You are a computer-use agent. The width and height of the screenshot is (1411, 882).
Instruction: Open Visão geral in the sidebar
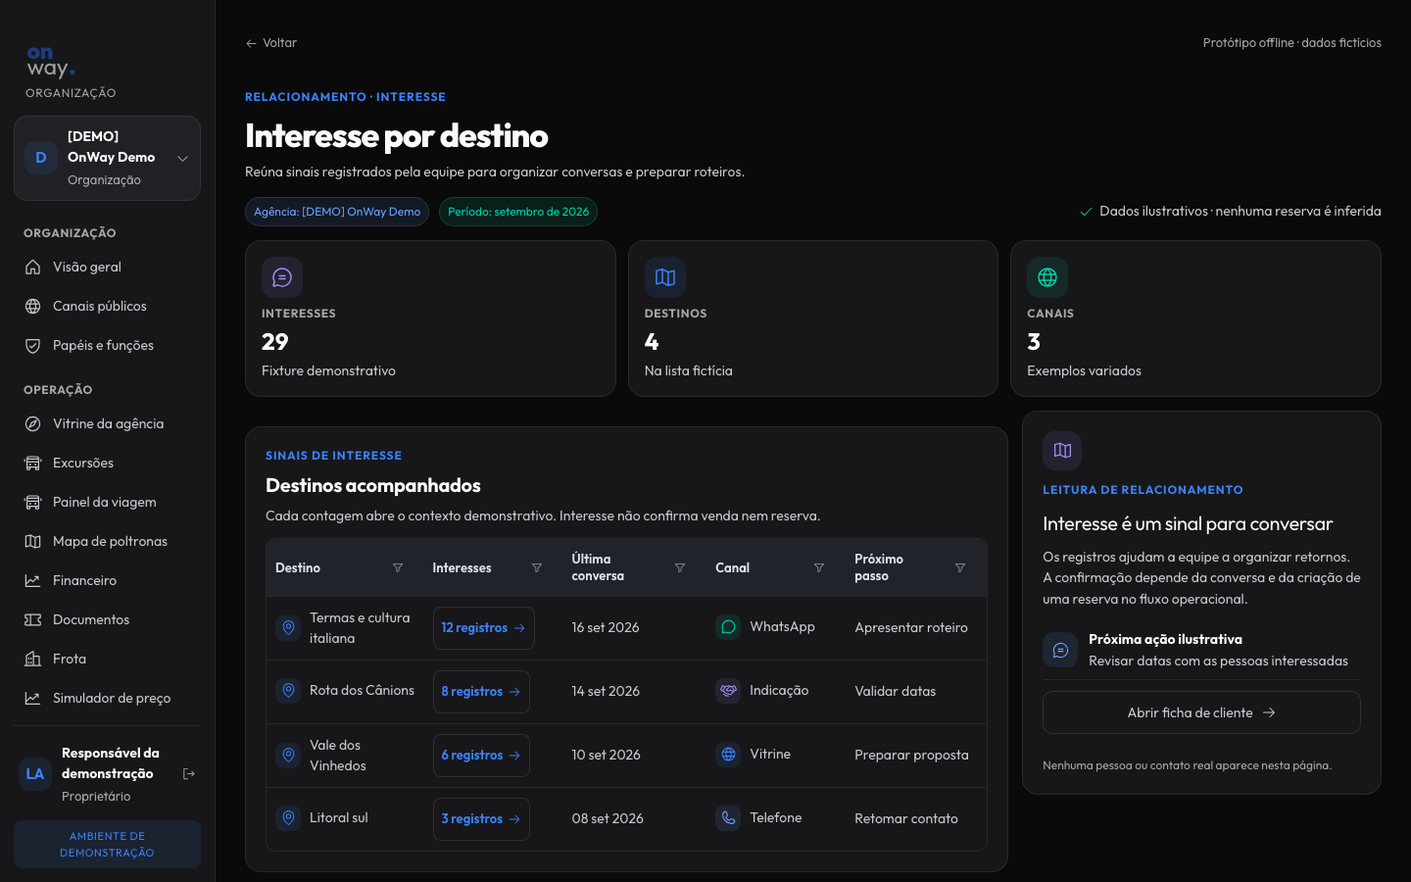click(x=107, y=267)
